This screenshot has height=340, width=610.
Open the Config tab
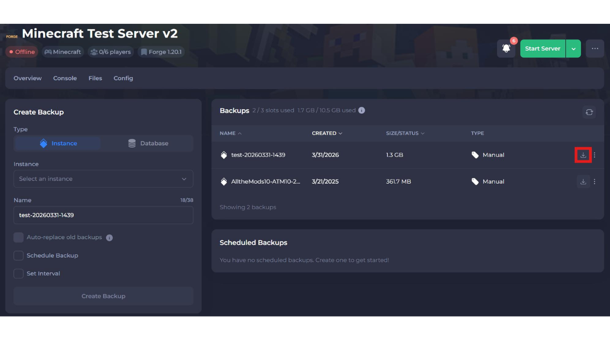[x=123, y=78]
